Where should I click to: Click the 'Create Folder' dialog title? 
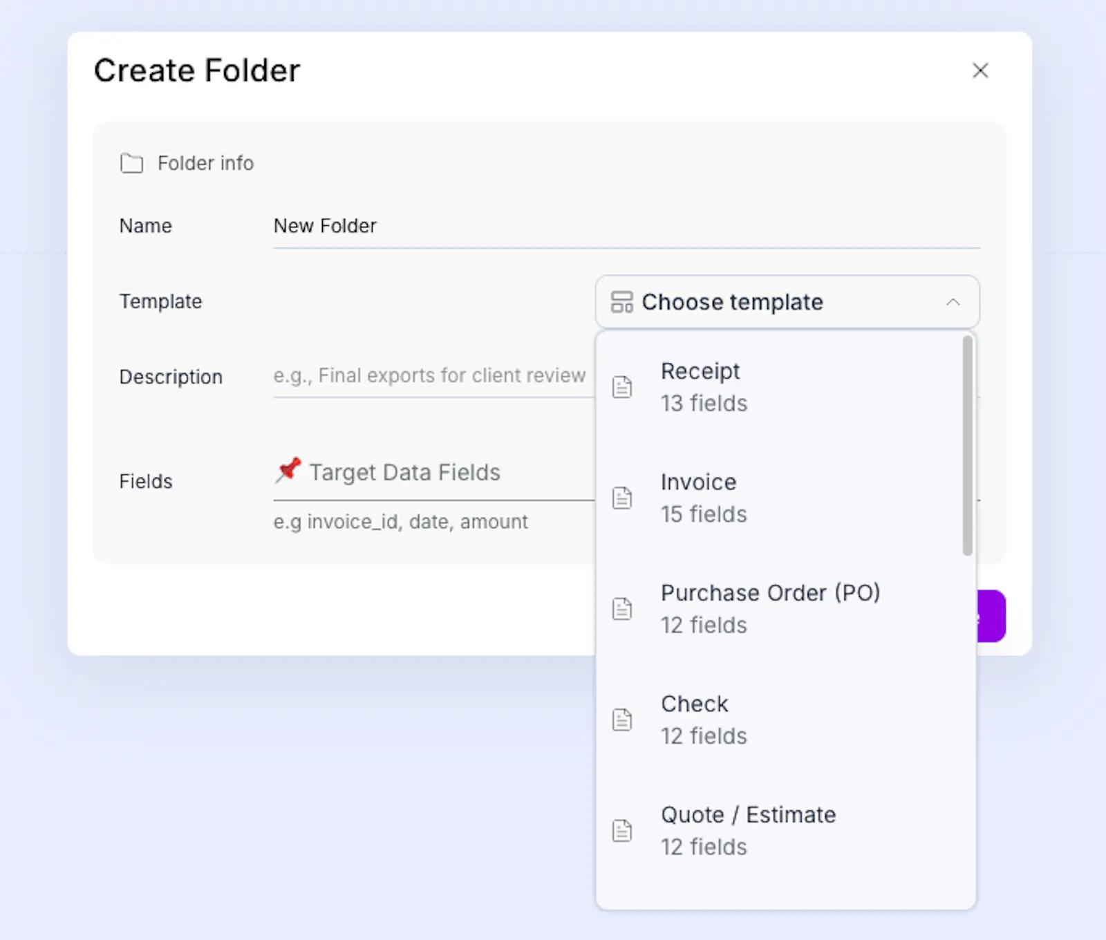197,70
